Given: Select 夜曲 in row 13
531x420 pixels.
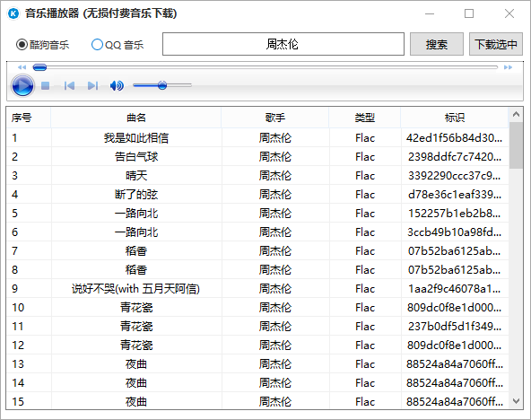Looking at the screenshot, I should (136, 364).
